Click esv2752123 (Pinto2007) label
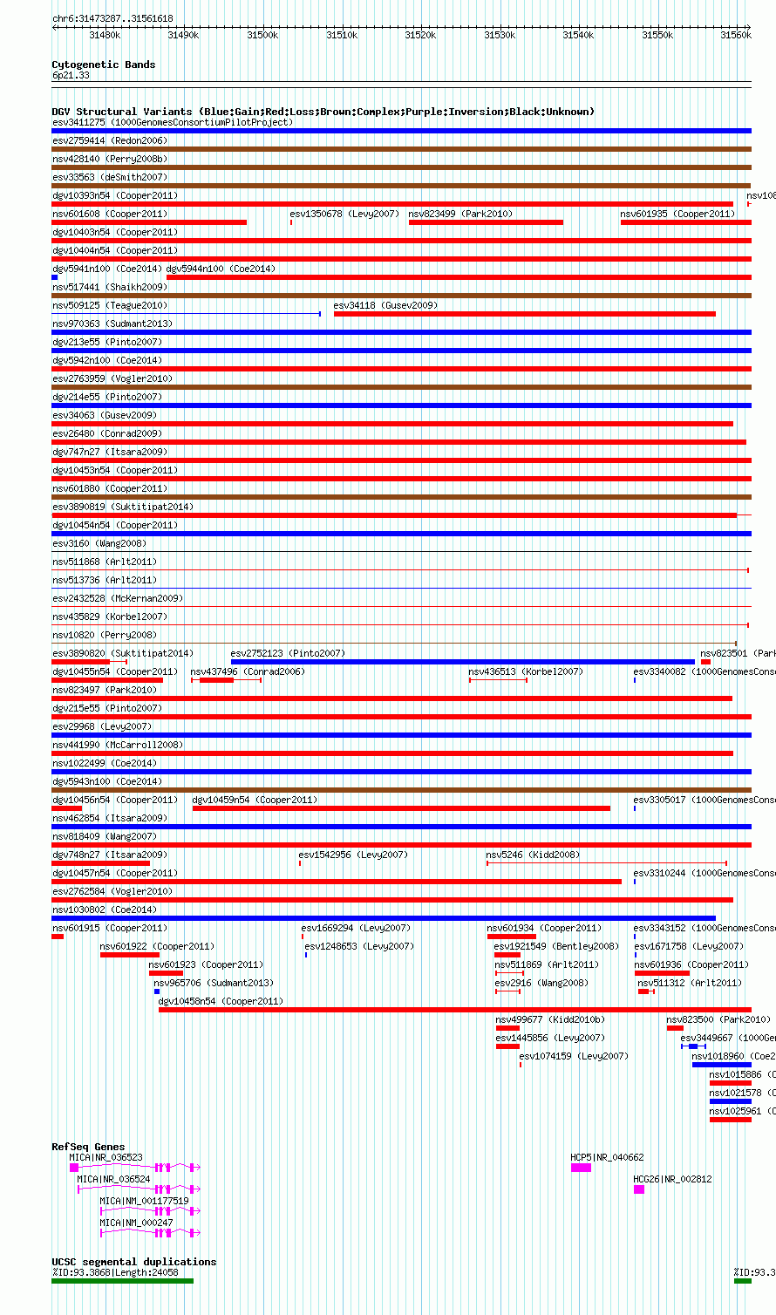The width and height of the screenshot is (776, 1315). coord(288,653)
